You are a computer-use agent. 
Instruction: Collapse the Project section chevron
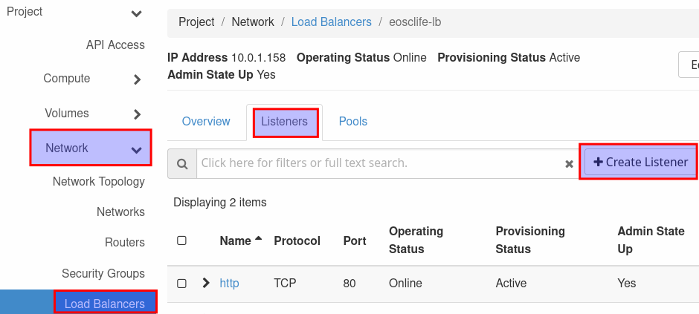[136, 13]
